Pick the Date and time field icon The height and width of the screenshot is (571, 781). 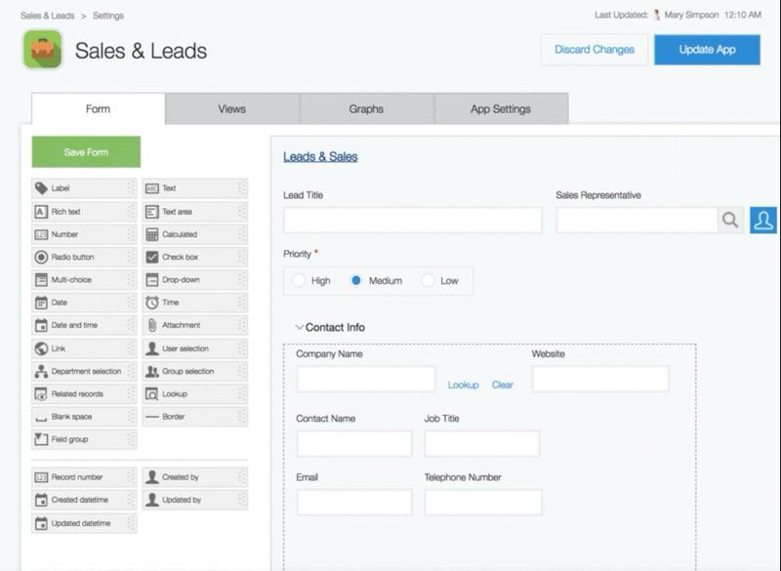click(x=41, y=325)
